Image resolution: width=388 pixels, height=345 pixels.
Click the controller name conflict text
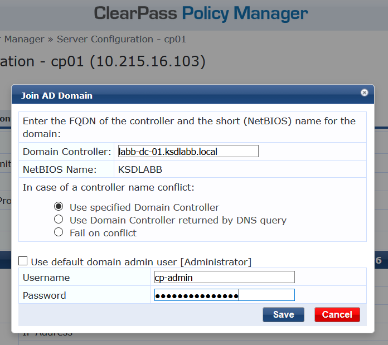click(109, 187)
